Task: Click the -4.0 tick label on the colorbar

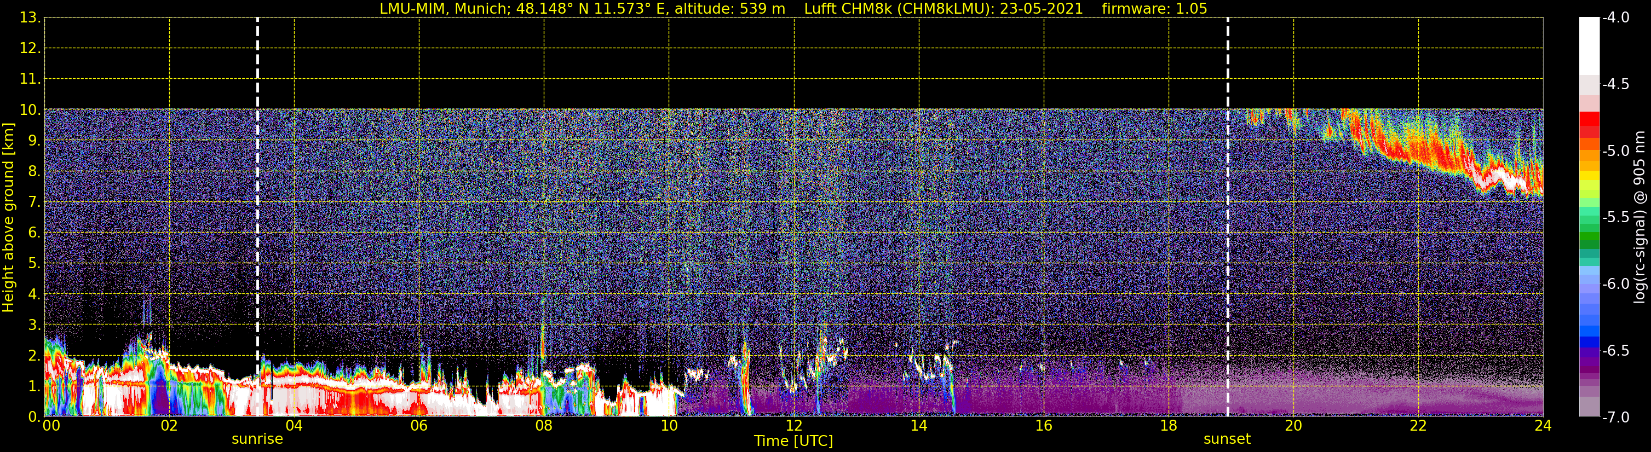Action: point(1615,18)
